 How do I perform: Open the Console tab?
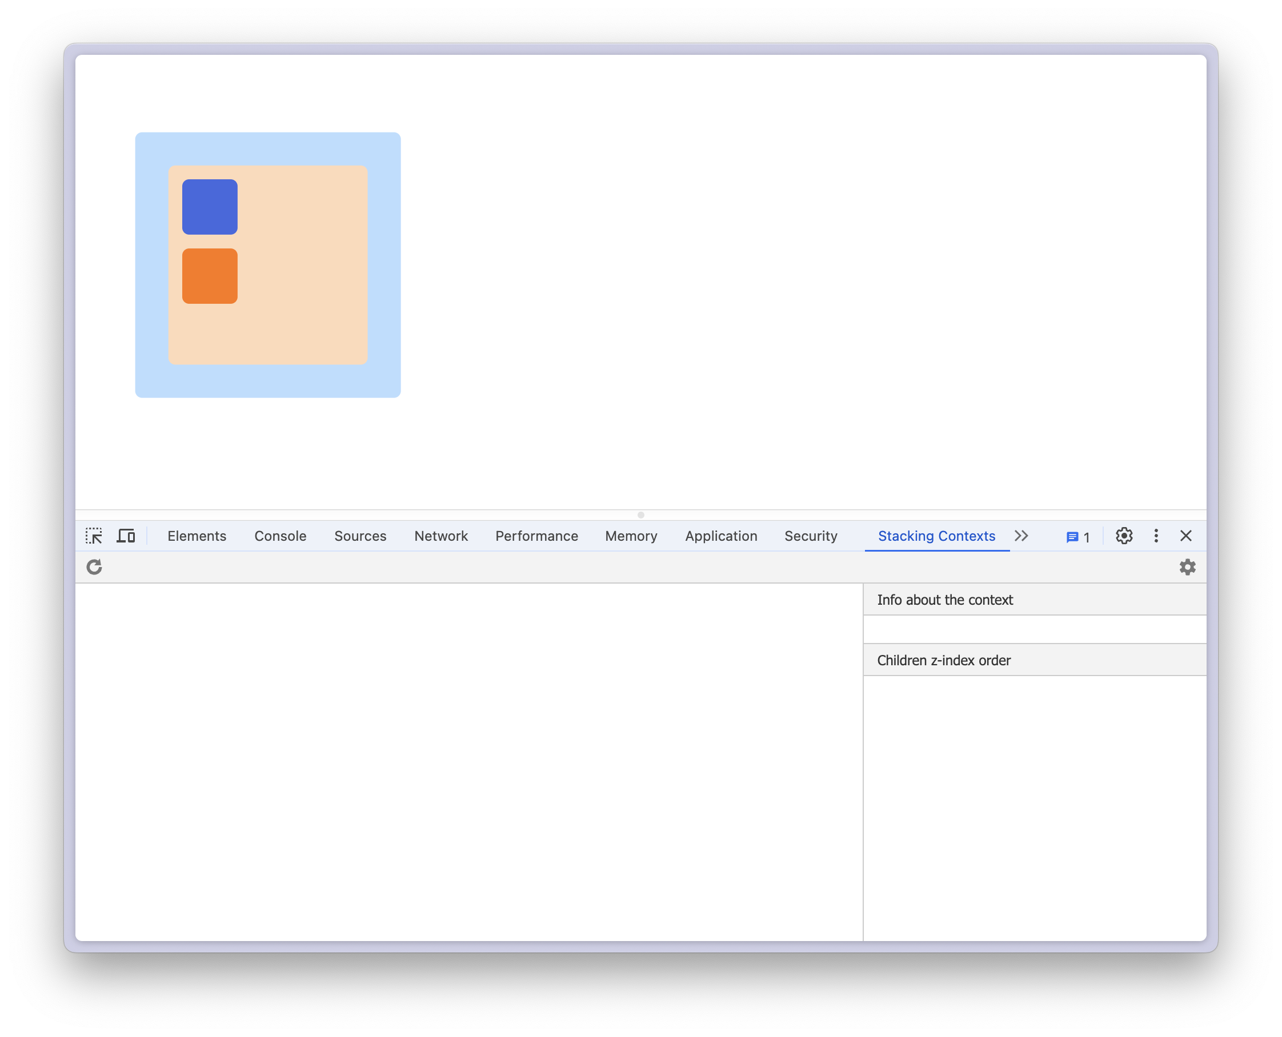click(x=281, y=536)
